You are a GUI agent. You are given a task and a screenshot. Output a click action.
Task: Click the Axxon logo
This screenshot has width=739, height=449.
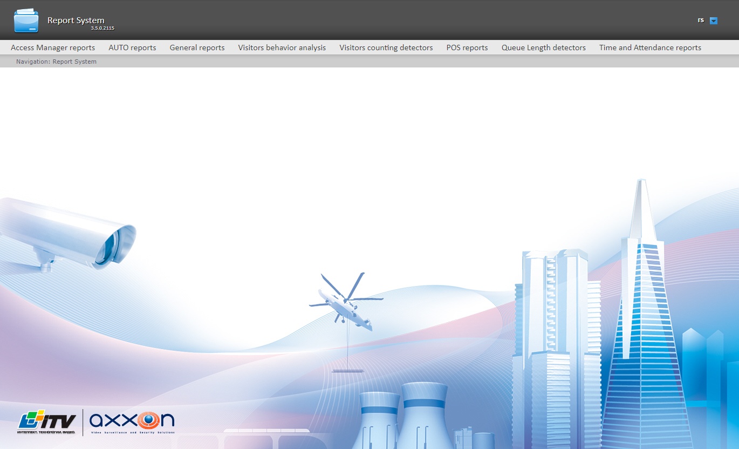tap(132, 423)
